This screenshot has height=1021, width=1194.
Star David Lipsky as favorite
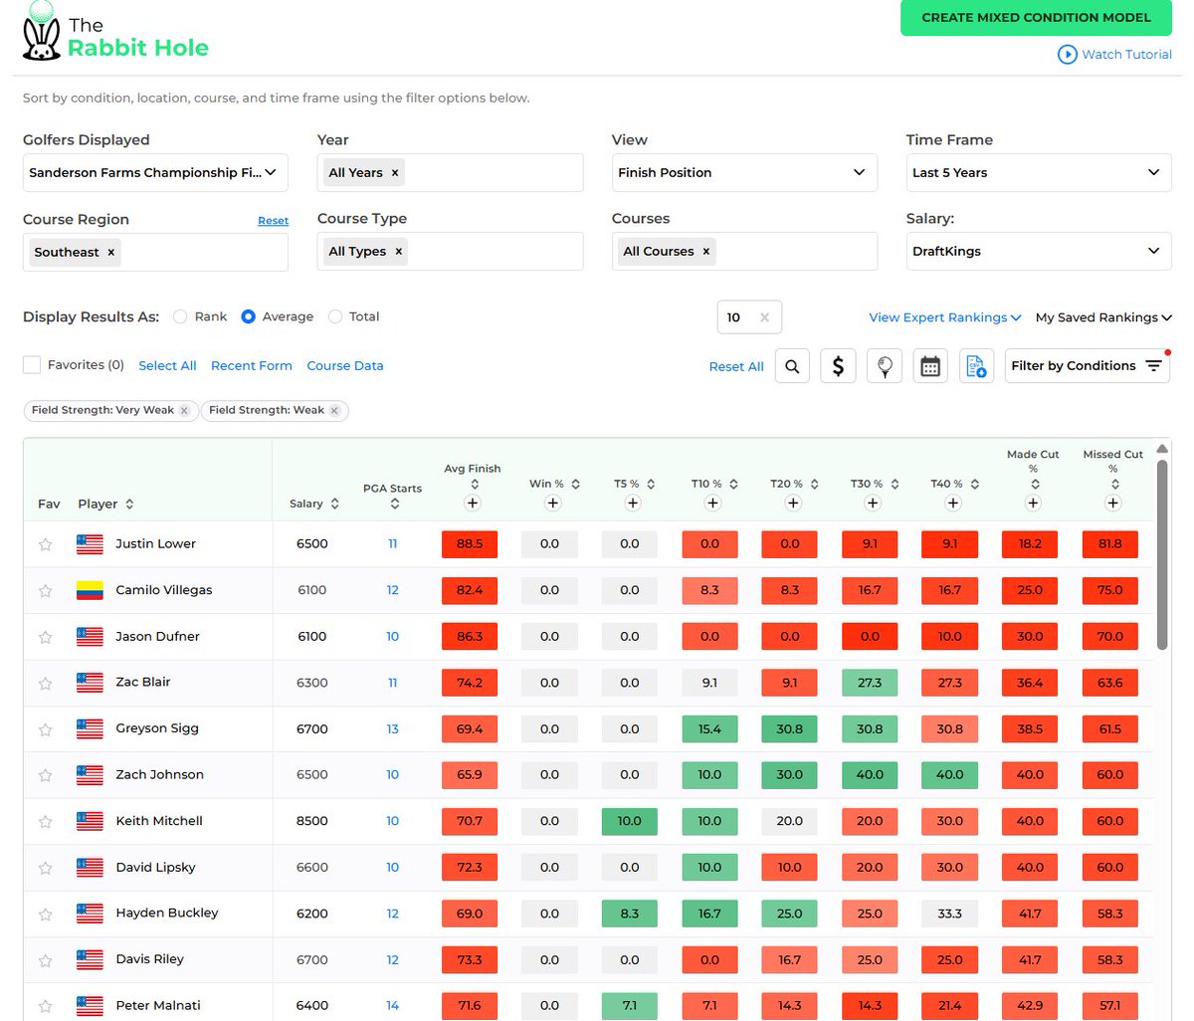(45, 868)
